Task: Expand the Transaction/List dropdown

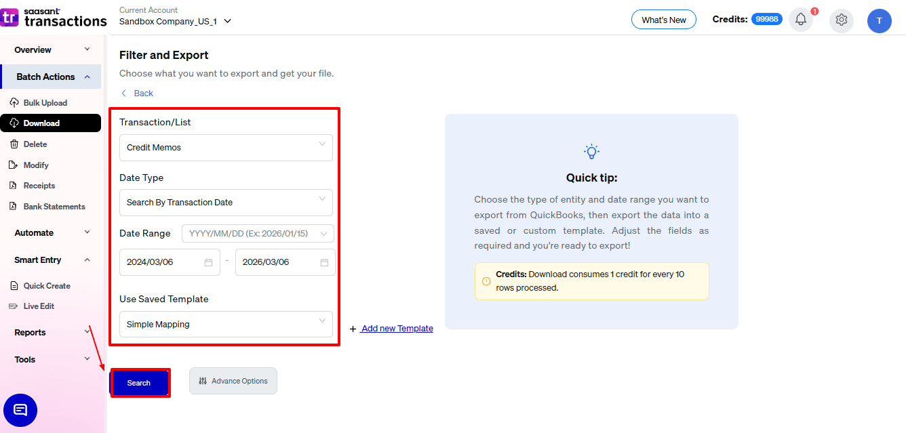Action: pyautogui.click(x=226, y=148)
